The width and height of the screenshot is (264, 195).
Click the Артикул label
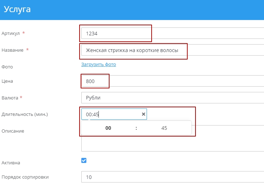[11, 33]
